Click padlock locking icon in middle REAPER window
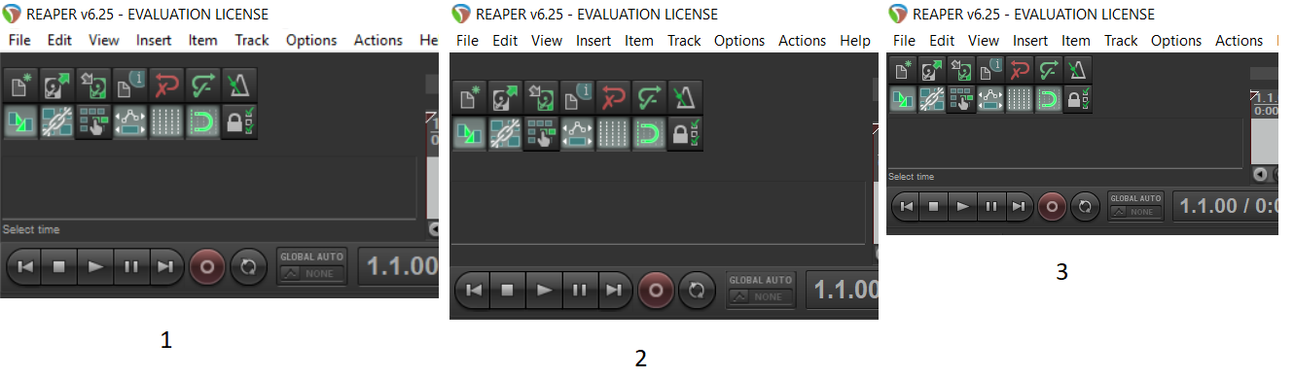 686,133
